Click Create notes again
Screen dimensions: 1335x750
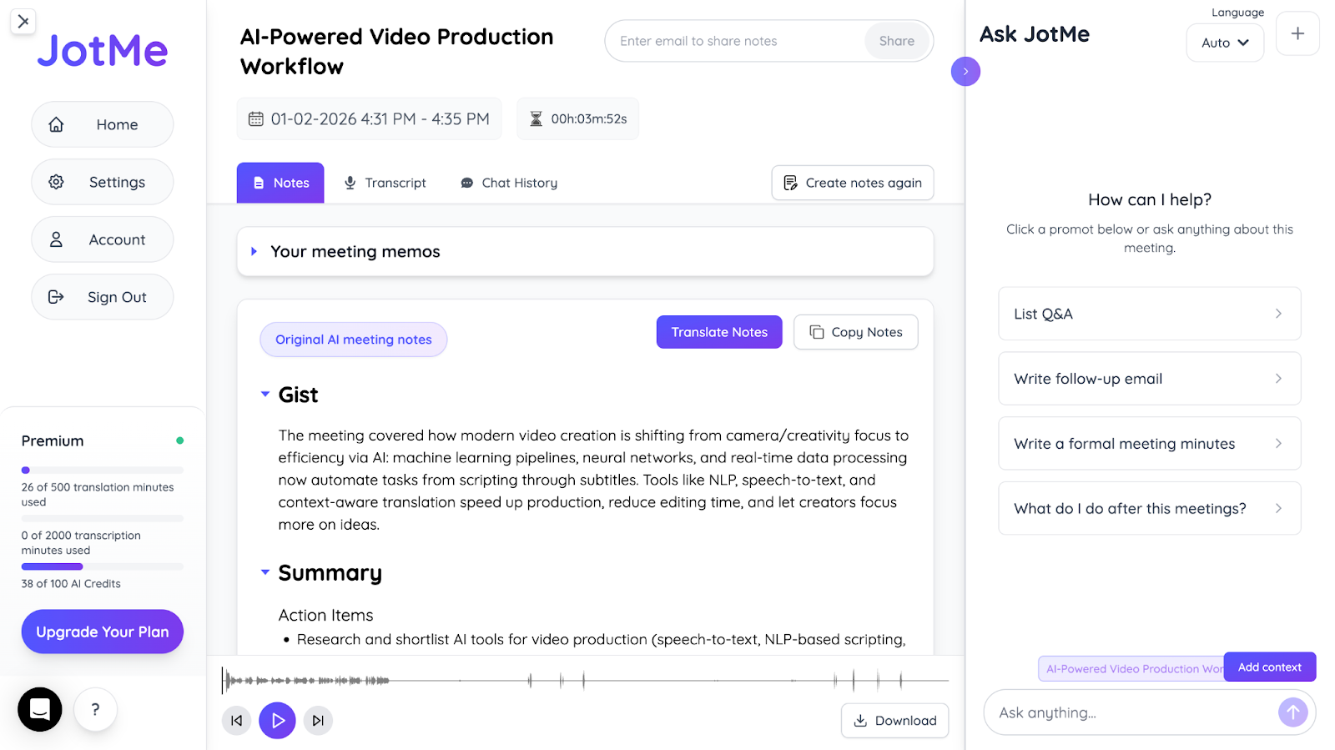(853, 183)
